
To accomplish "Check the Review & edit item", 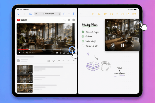I will (x=83, y=46).
